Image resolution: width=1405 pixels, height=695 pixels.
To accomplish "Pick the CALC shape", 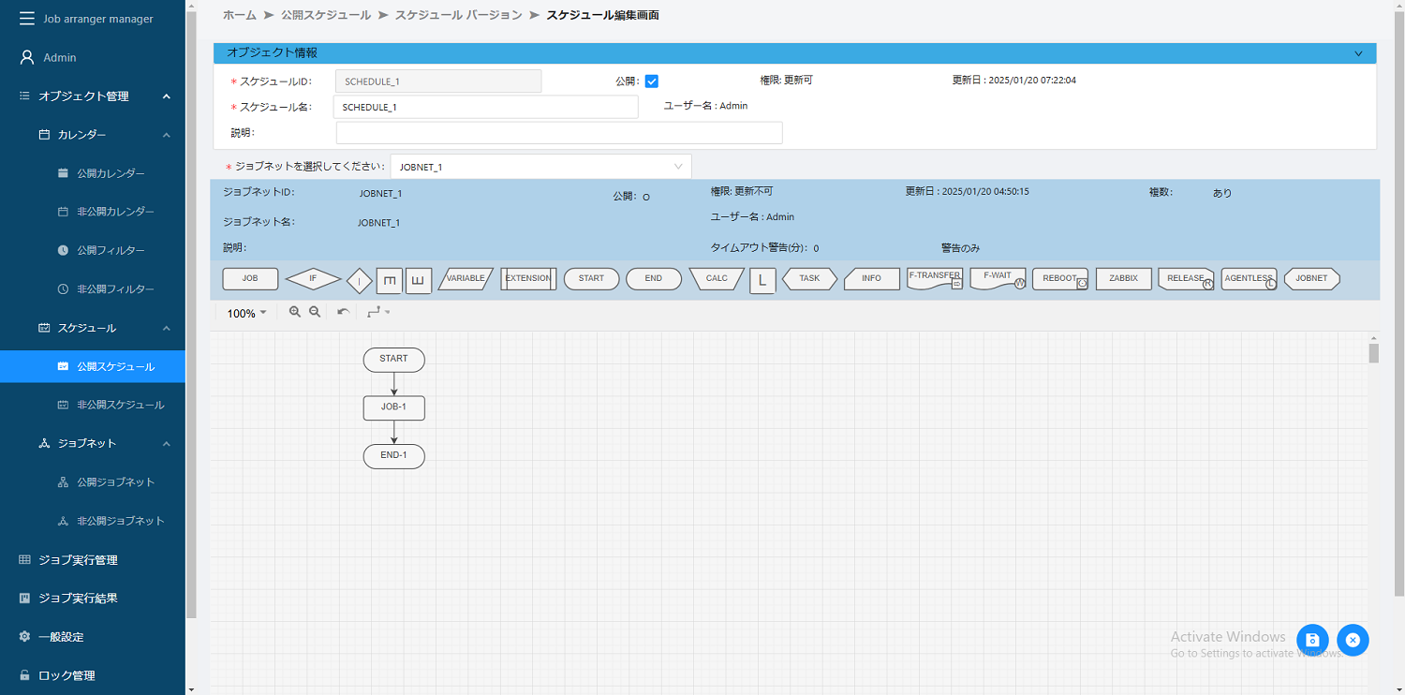I will [717, 278].
